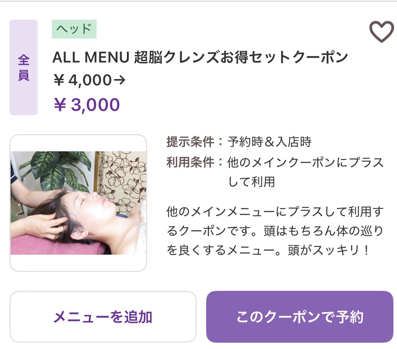Open the head massage coupon photo
The height and width of the screenshot is (349, 397).
pos(78,203)
